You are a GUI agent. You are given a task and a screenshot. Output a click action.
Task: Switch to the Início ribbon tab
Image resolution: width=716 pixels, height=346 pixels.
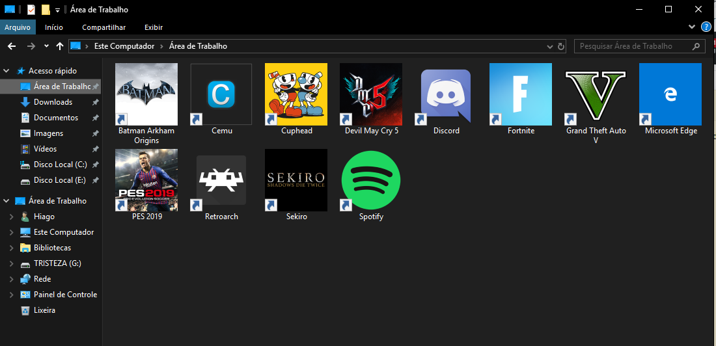click(54, 27)
